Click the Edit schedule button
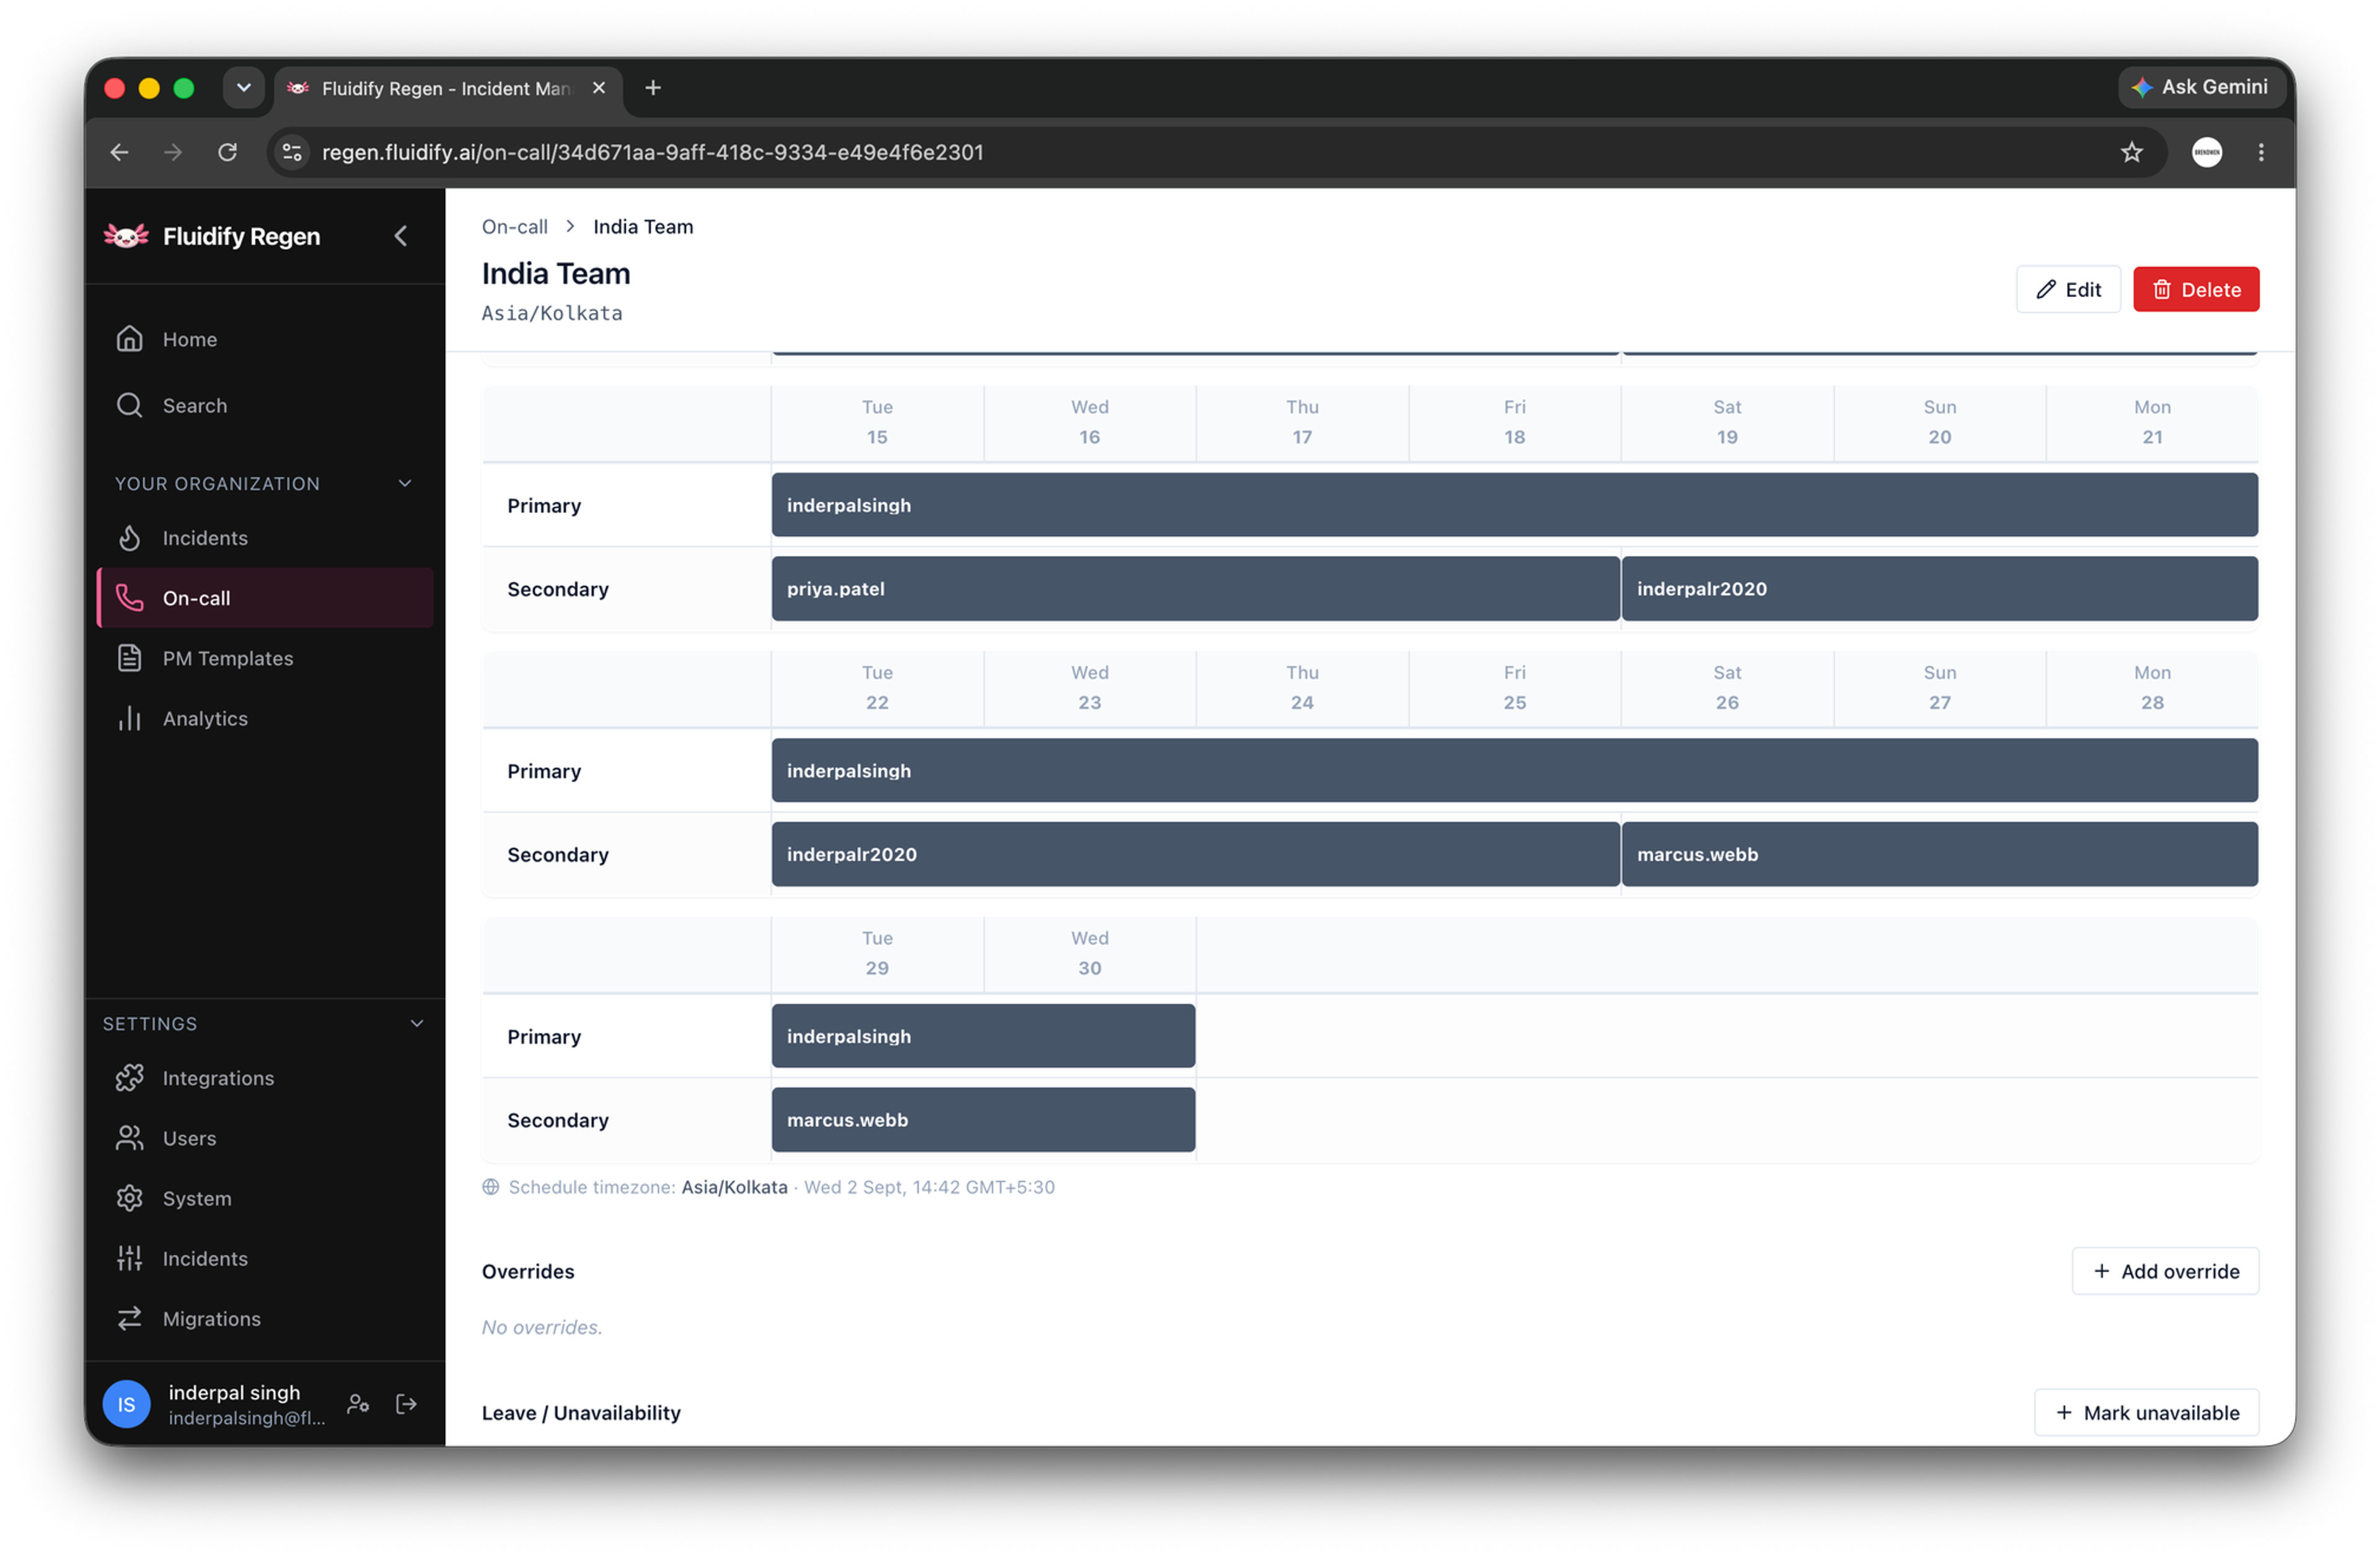The image size is (2380, 1557). click(x=2068, y=289)
